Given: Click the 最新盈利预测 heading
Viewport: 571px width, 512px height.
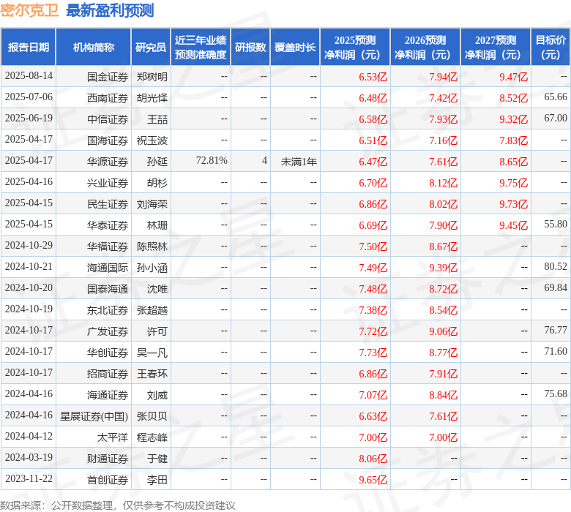Looking at the screenshot, I should (x=110, y=10).
